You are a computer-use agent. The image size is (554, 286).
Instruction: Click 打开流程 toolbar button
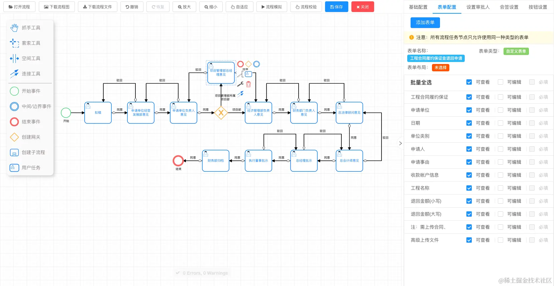[x=19, y=7]
